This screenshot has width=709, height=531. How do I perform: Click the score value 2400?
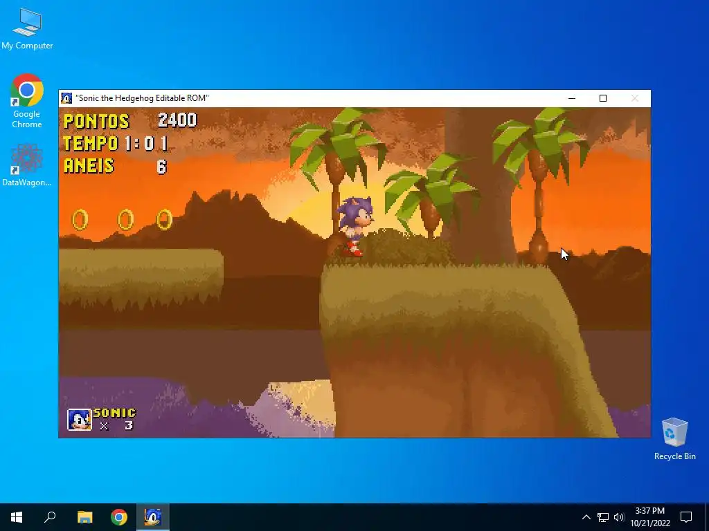(x=177, y=120)
